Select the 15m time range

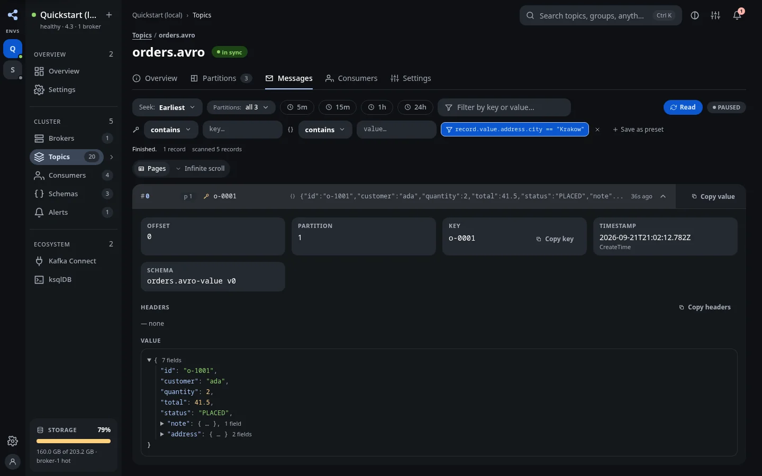click(338, 107)
